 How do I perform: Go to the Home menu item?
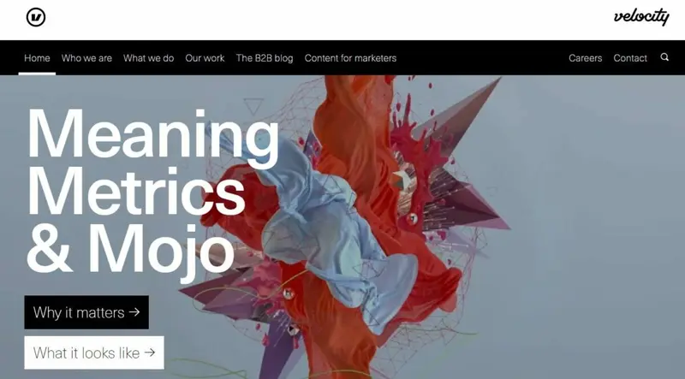[37, 58]
